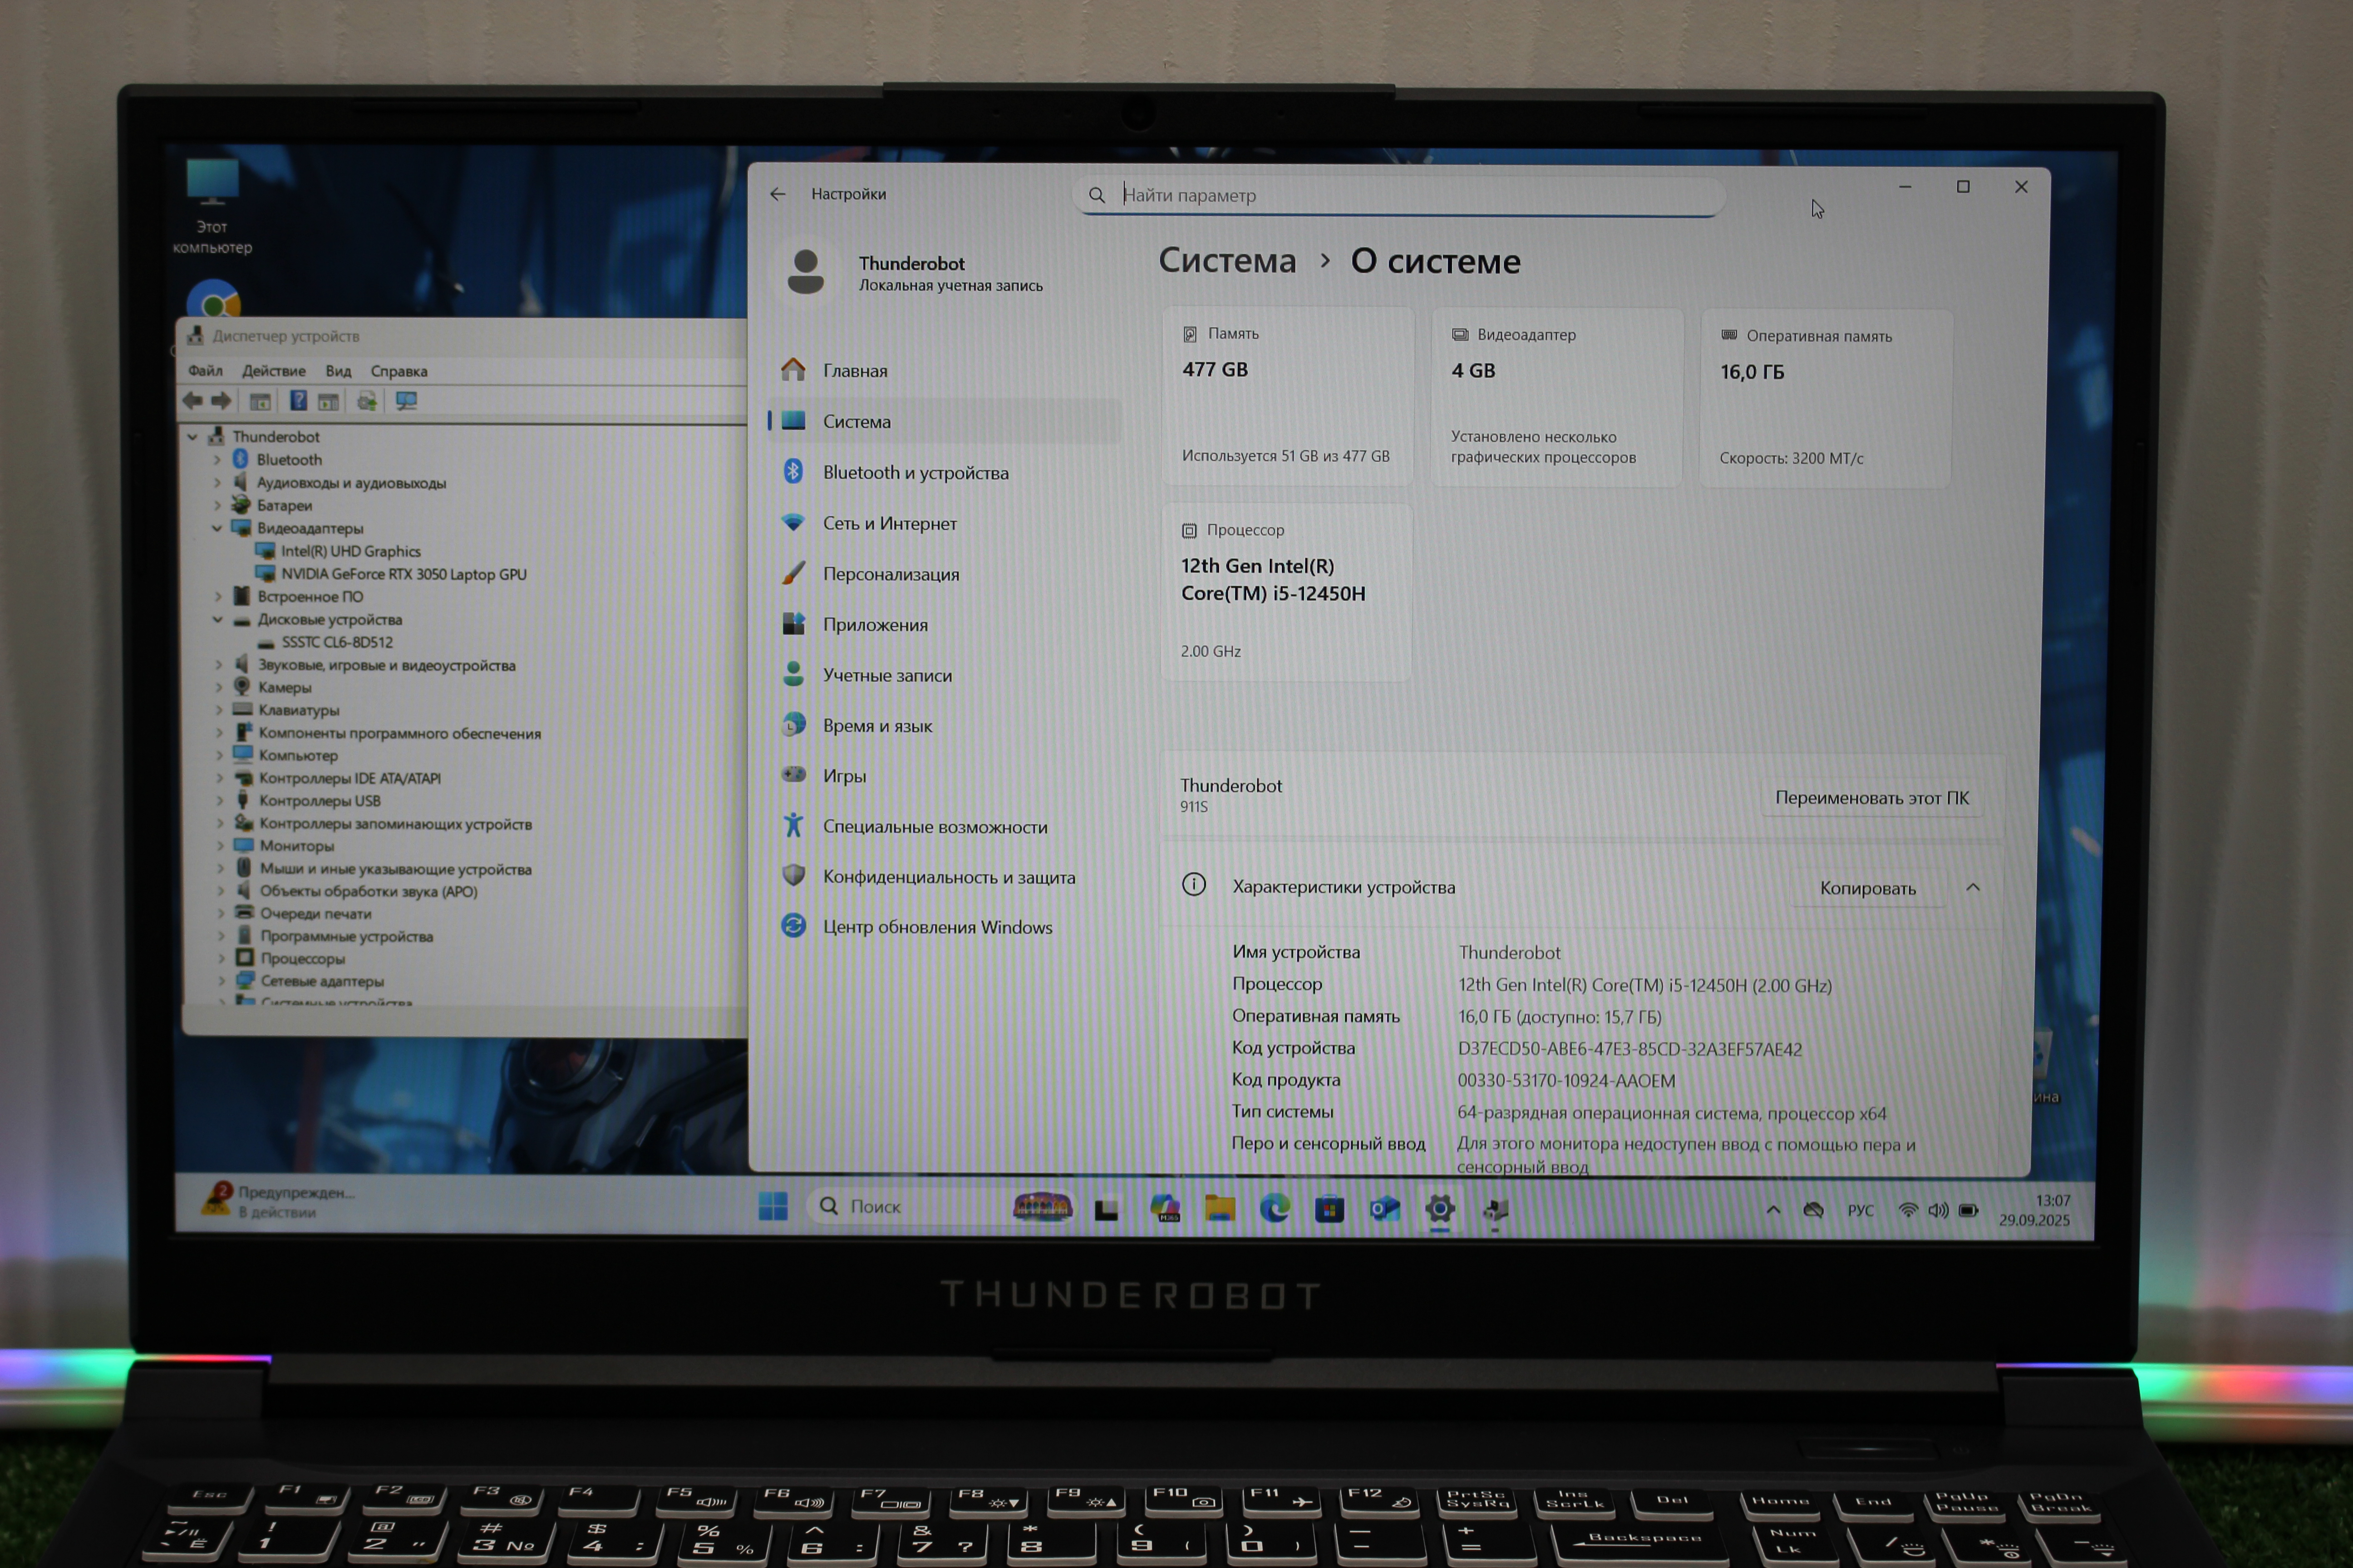Click Device Manager forward arrow icon

[x=221, y=401]
